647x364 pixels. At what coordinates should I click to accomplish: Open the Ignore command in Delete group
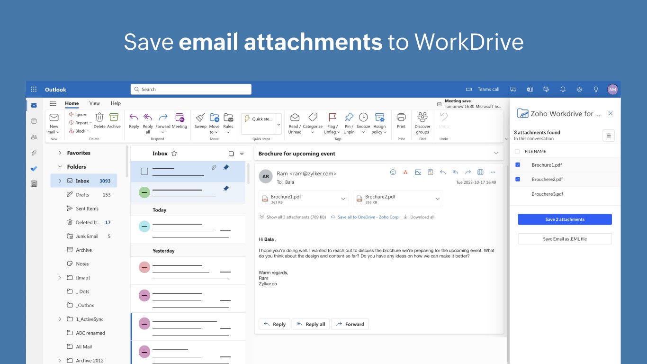[78, 114]
